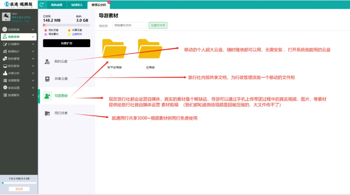Open 我的云盘 via its person-cloud icon
The image size is (350, 195).
(47, 62)
